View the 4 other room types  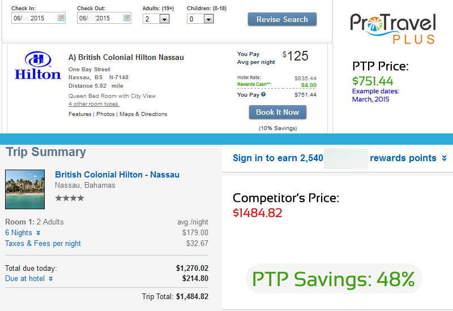pos(94,104)
